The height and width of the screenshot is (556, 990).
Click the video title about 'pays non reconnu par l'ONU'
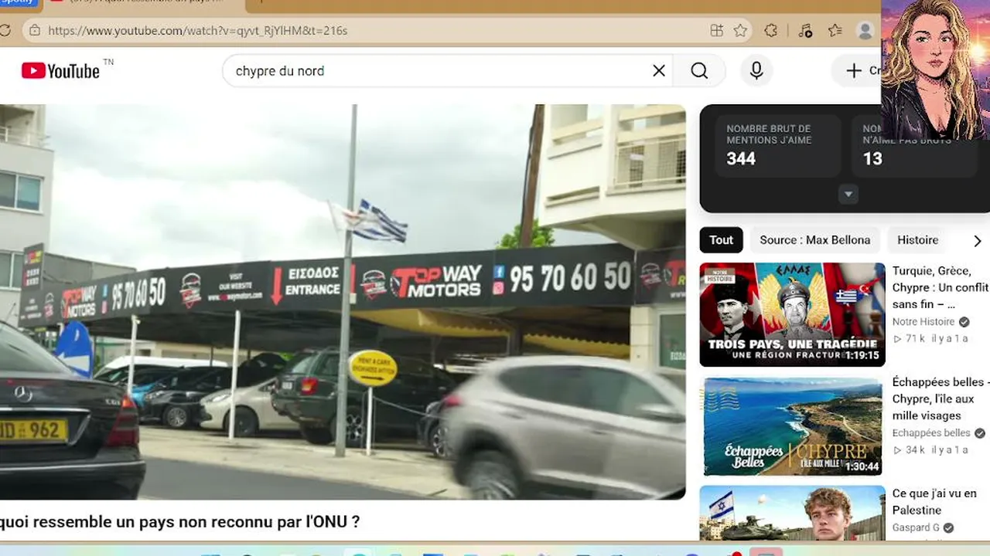[x=179, y=522]
